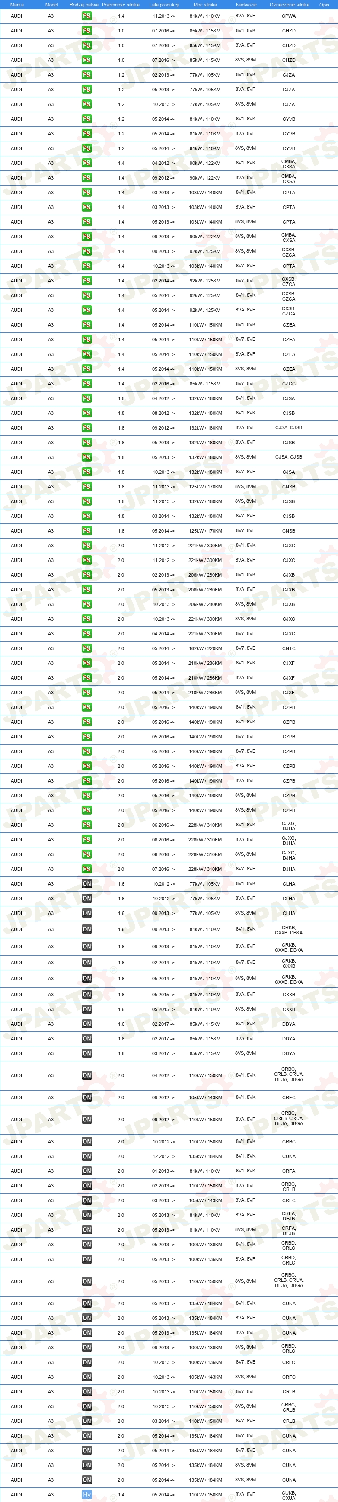The height and width of the screenshot is (1502, 338).
Task: Select the DJHA code in the 07.2016 row
Action: click(288, 869)
